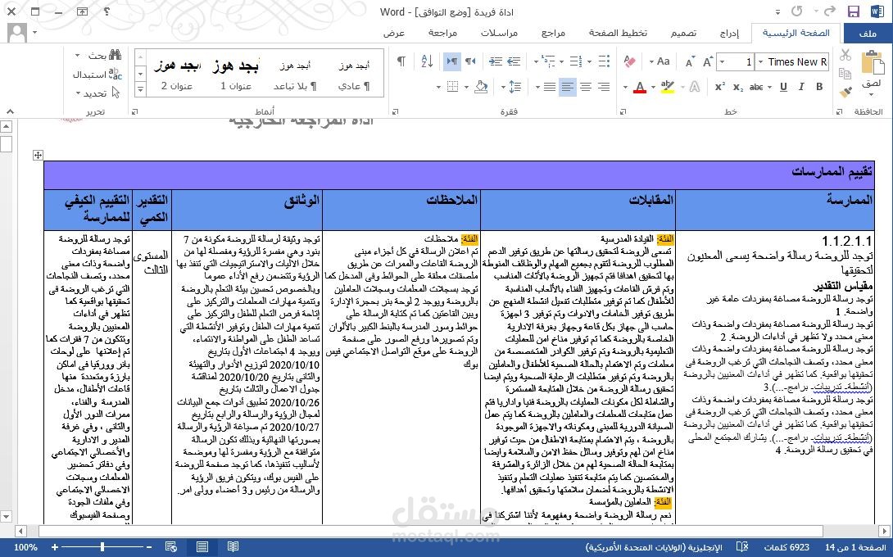Viewport: 893px width, 557px height.
Task: Toggle Bold formatting
Action: pos(819,87)
